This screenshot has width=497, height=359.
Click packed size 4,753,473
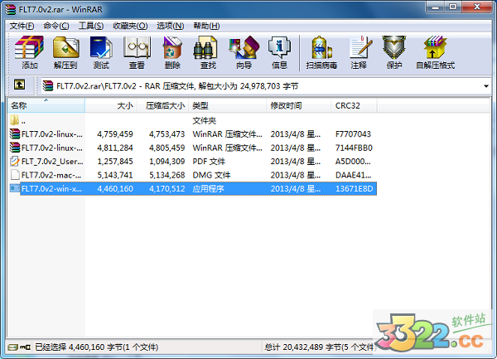pos(167,134)
